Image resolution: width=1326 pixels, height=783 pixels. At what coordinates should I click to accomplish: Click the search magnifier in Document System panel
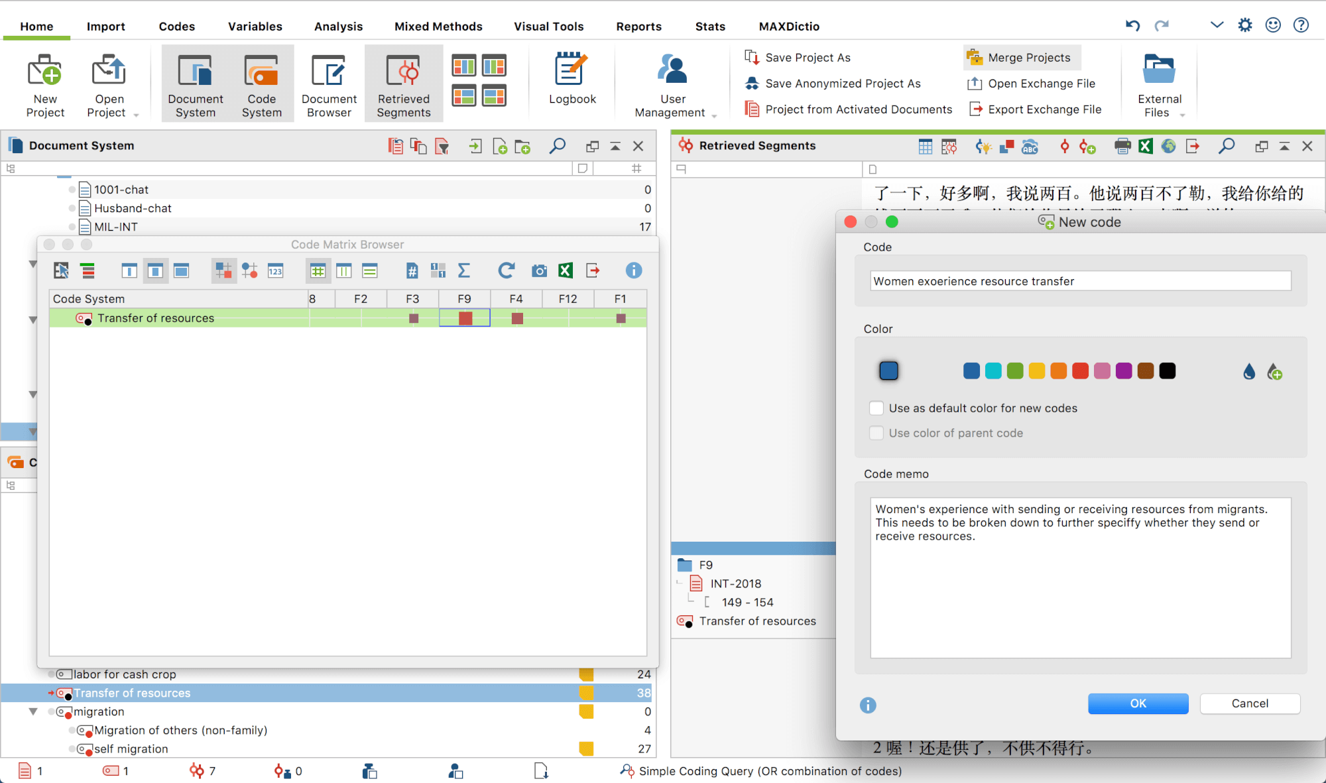(x=558, y=146)
